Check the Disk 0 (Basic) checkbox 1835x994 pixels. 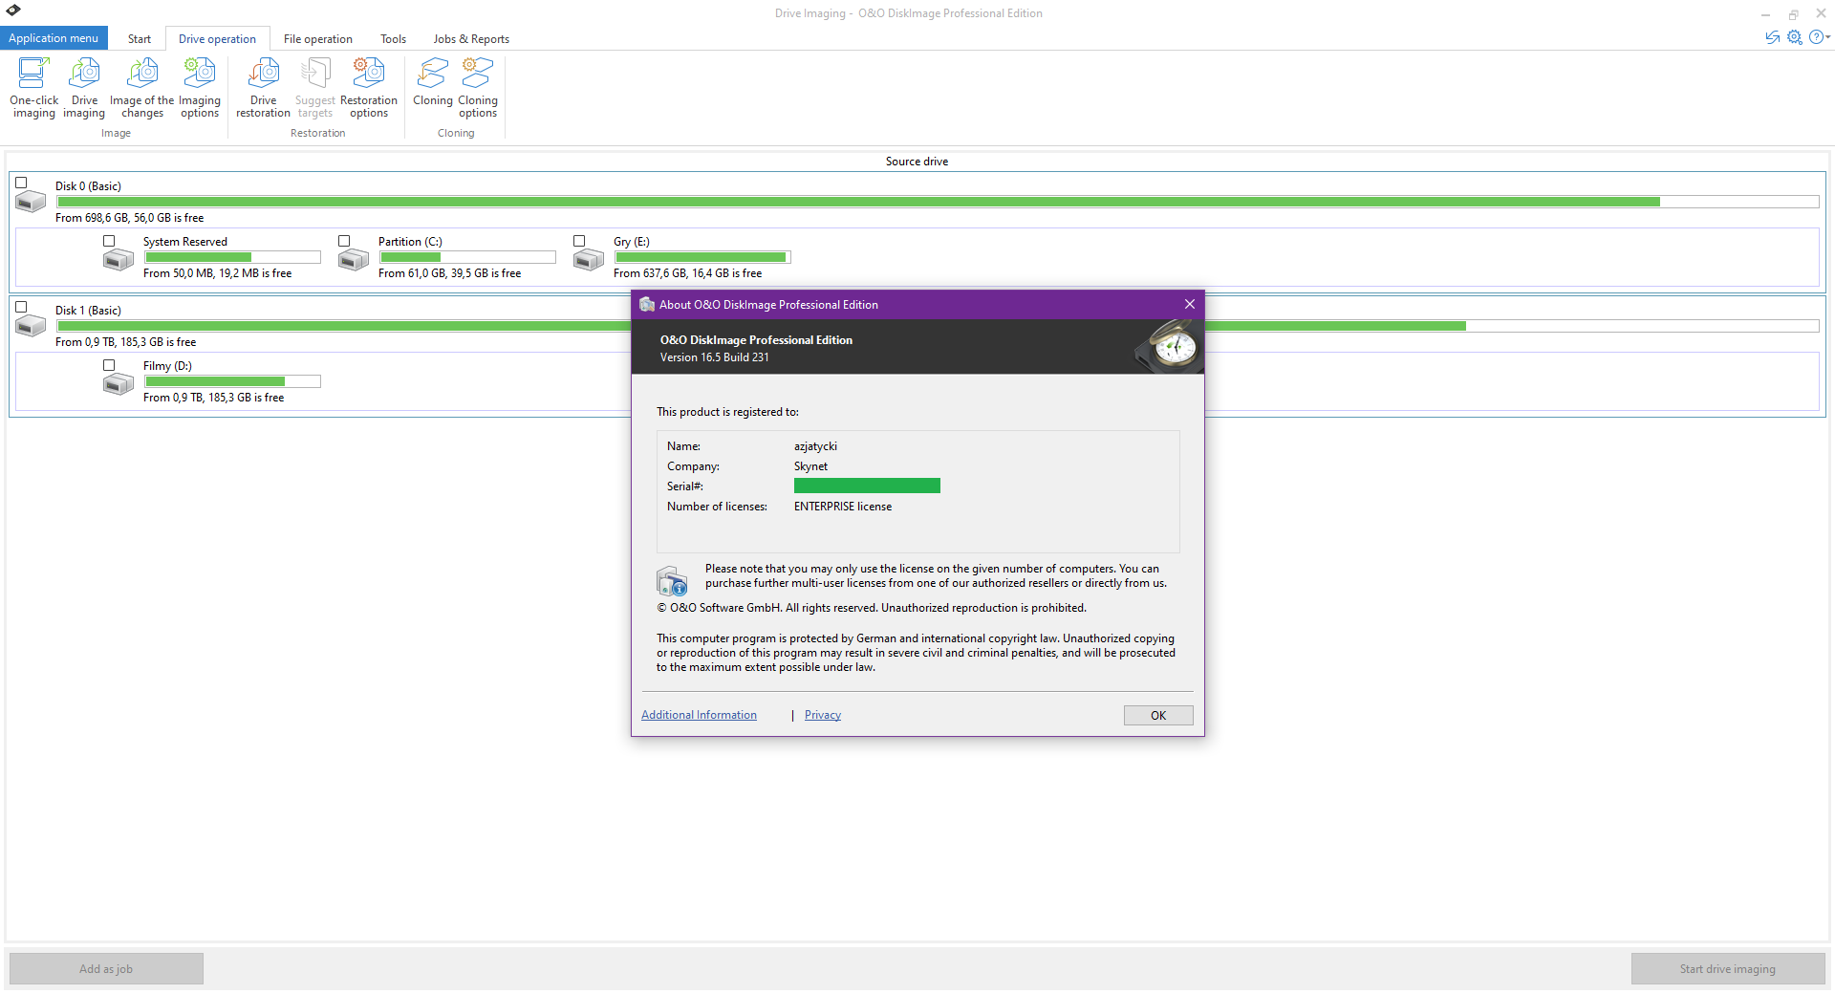coord(21,183)
